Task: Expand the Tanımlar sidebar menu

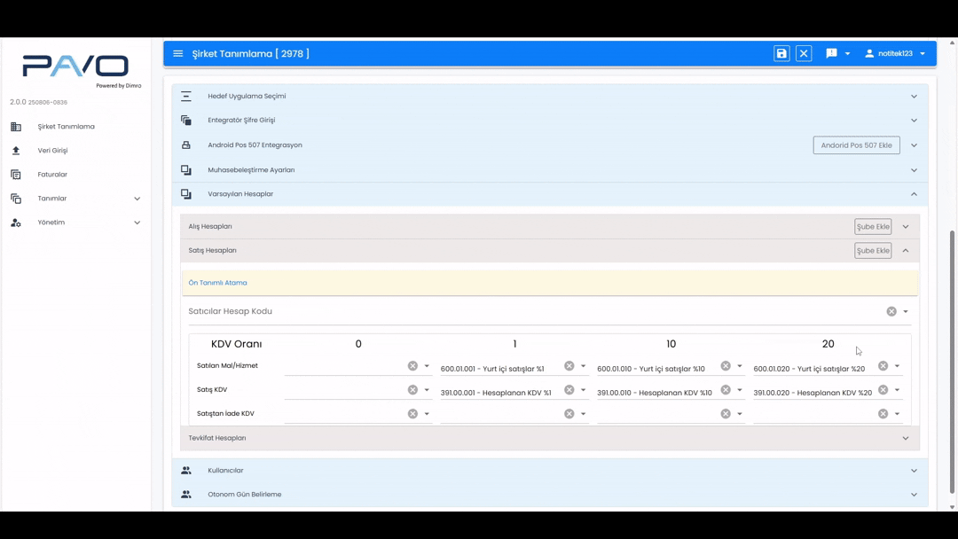Action: 137,199
